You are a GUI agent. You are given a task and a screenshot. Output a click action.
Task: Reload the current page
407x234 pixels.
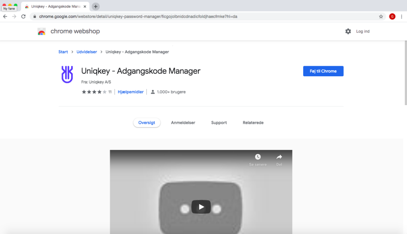(x=23, y=17)
